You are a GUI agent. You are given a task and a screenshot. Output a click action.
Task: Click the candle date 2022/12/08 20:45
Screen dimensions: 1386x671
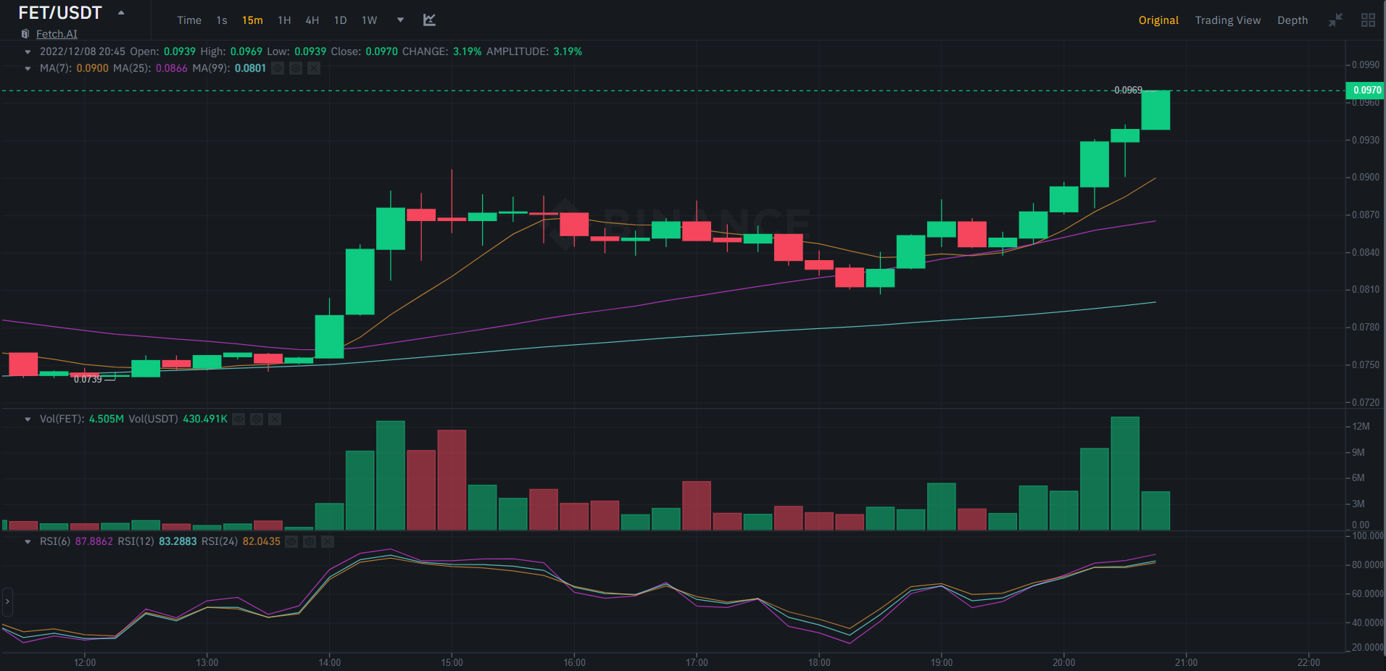[x=83, y=51]
